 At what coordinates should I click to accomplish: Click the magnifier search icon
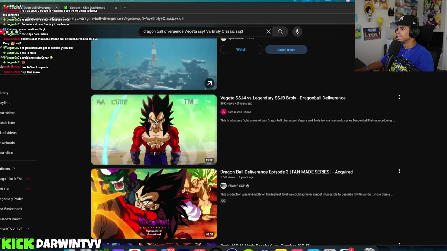click(x=280, y=31)
